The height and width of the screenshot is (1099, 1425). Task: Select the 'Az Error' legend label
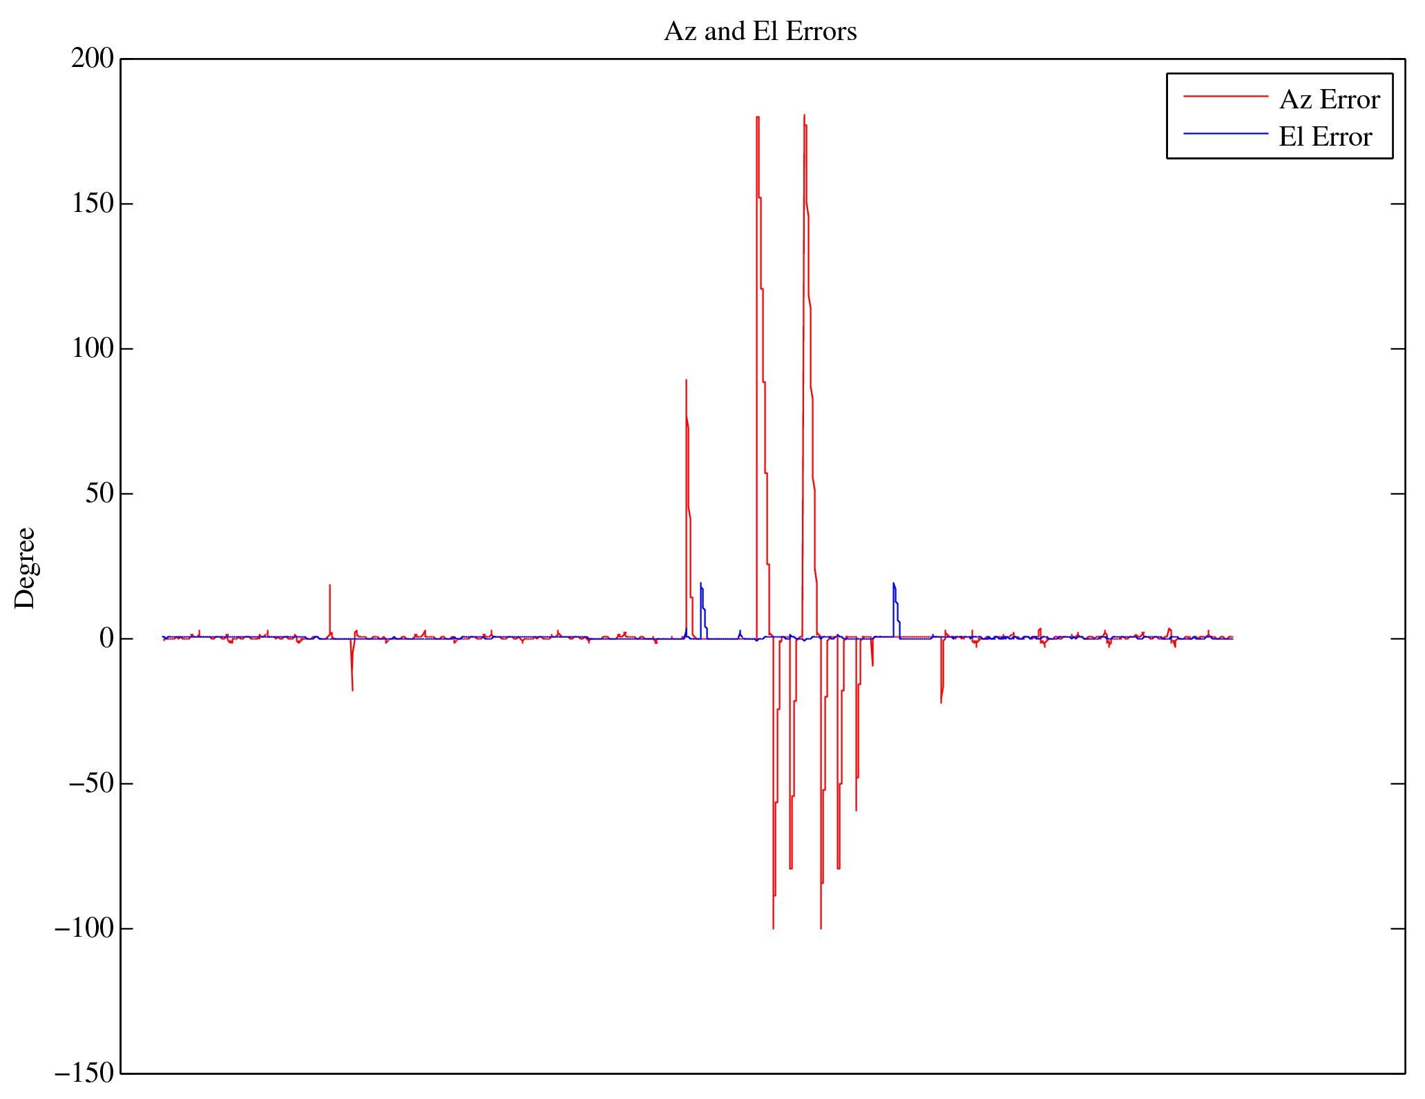1329,100
